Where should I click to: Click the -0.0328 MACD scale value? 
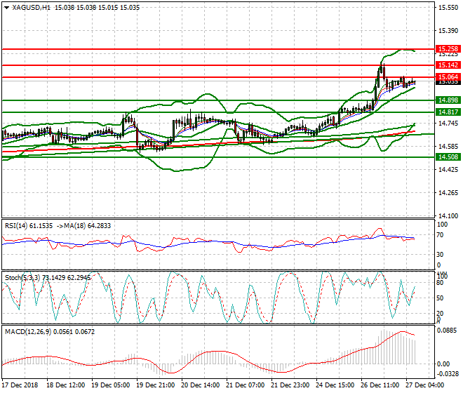448,374
